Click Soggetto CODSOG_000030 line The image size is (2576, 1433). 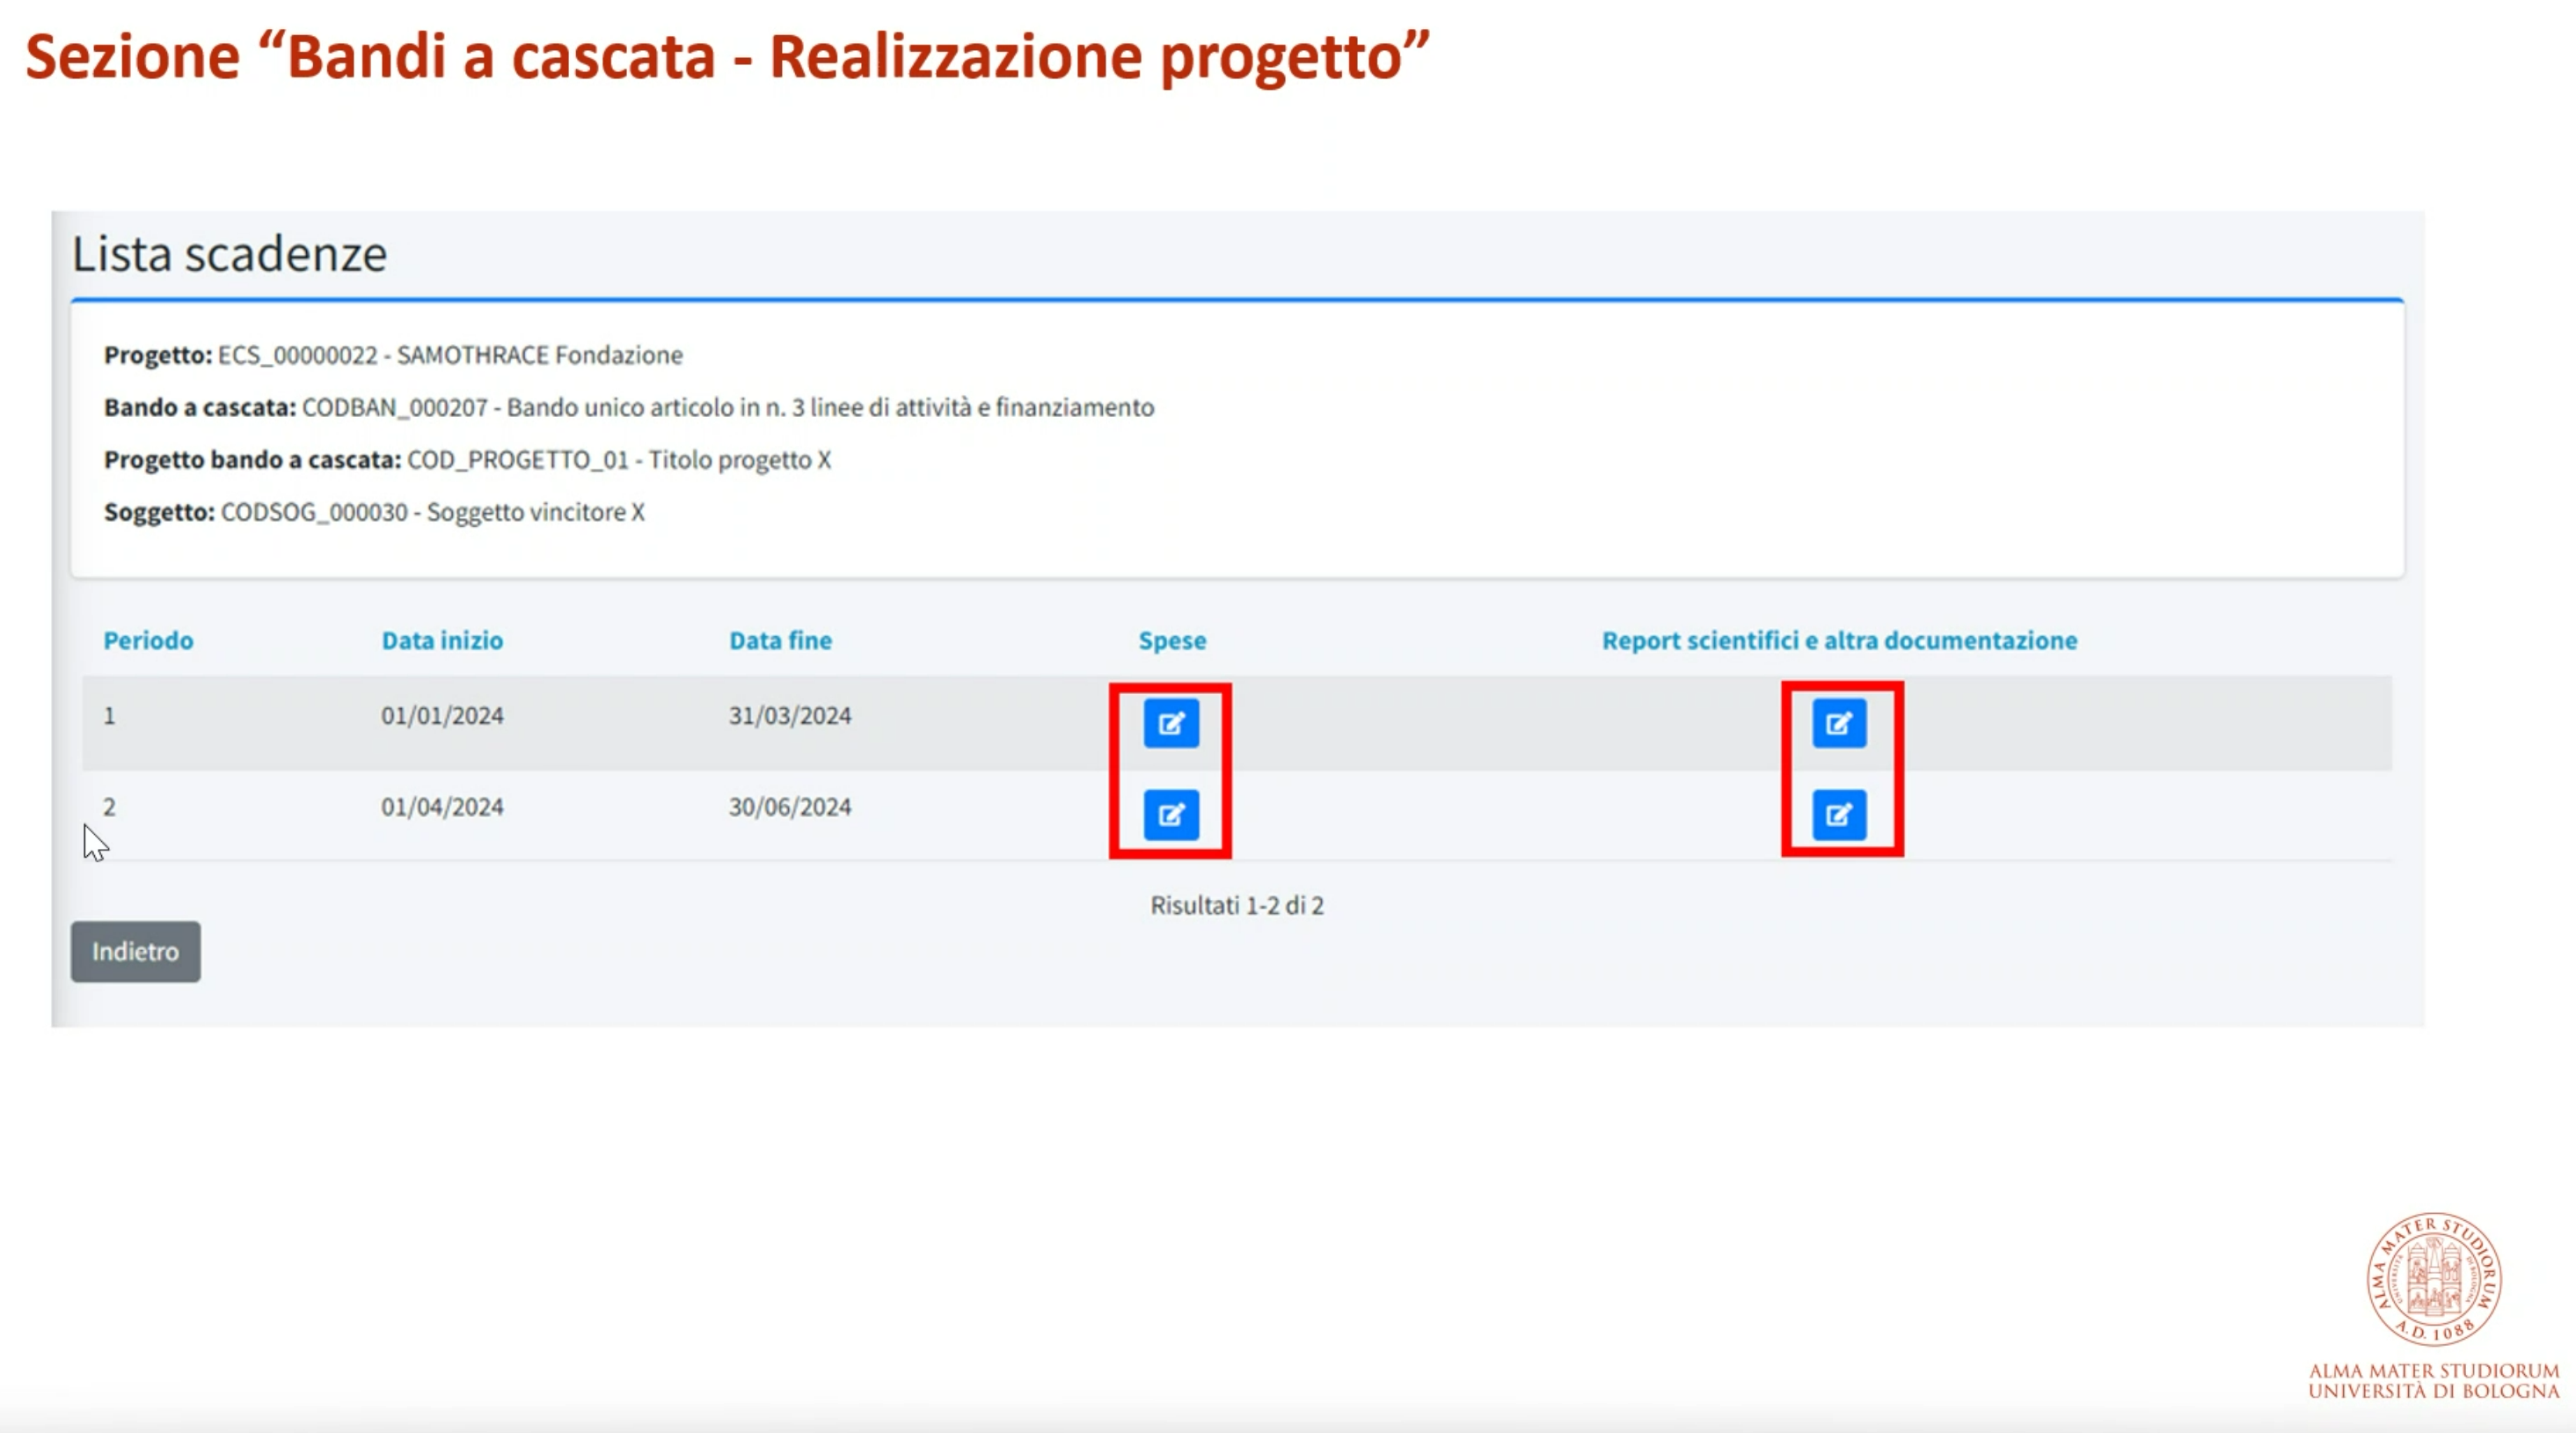point(374,512)
